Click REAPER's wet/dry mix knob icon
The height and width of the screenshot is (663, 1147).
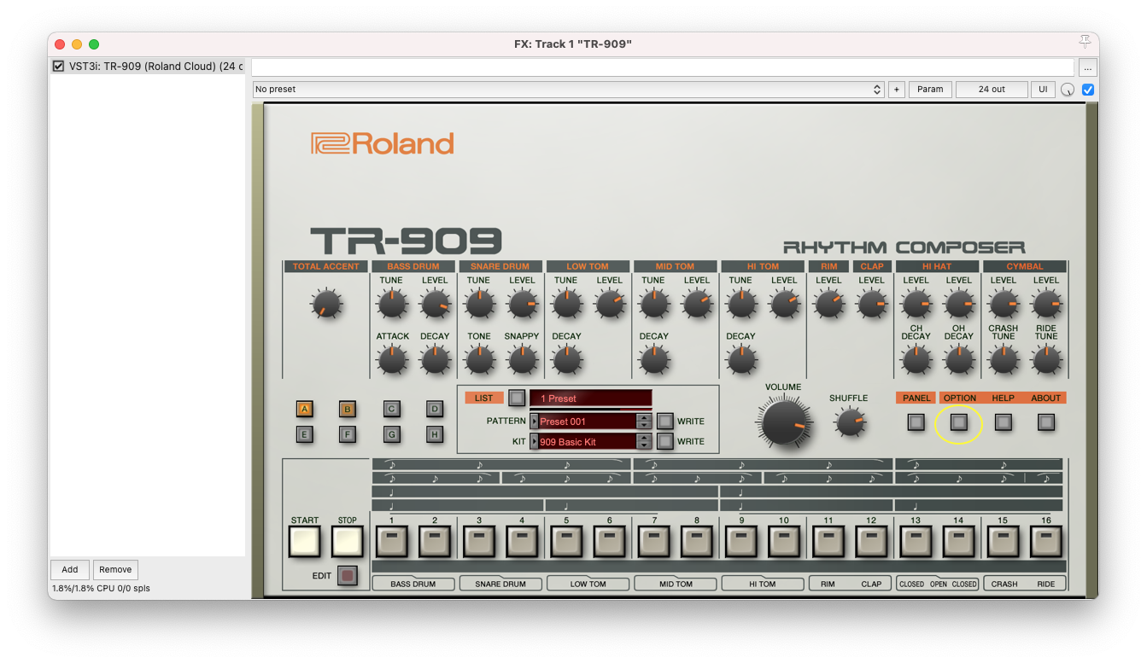coord(1068,89)
